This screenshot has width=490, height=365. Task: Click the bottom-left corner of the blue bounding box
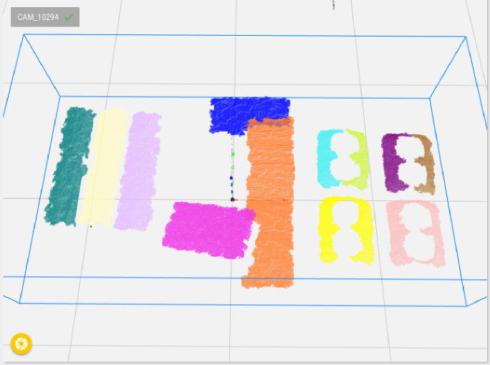20,302
